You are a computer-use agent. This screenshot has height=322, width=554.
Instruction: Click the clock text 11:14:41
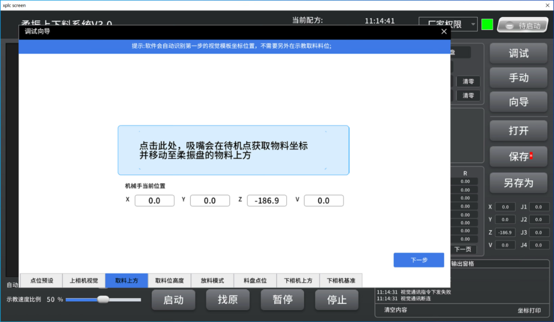point(380,21)
